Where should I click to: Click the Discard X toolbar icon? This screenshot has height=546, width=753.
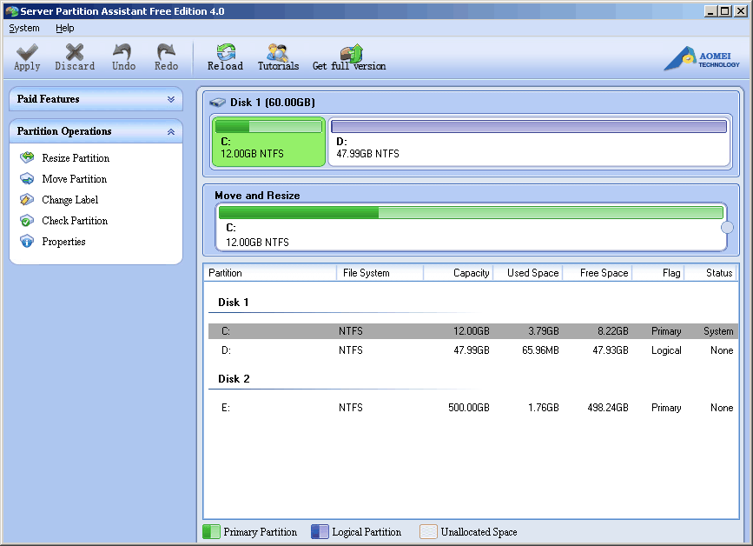(x=75, y=52)
